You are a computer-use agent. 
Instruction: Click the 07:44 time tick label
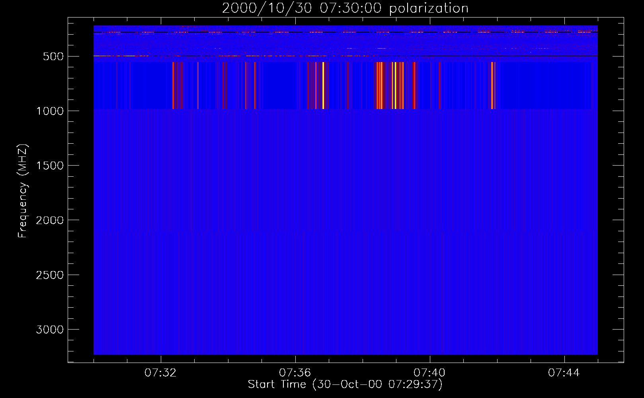[x=564, y=373]
